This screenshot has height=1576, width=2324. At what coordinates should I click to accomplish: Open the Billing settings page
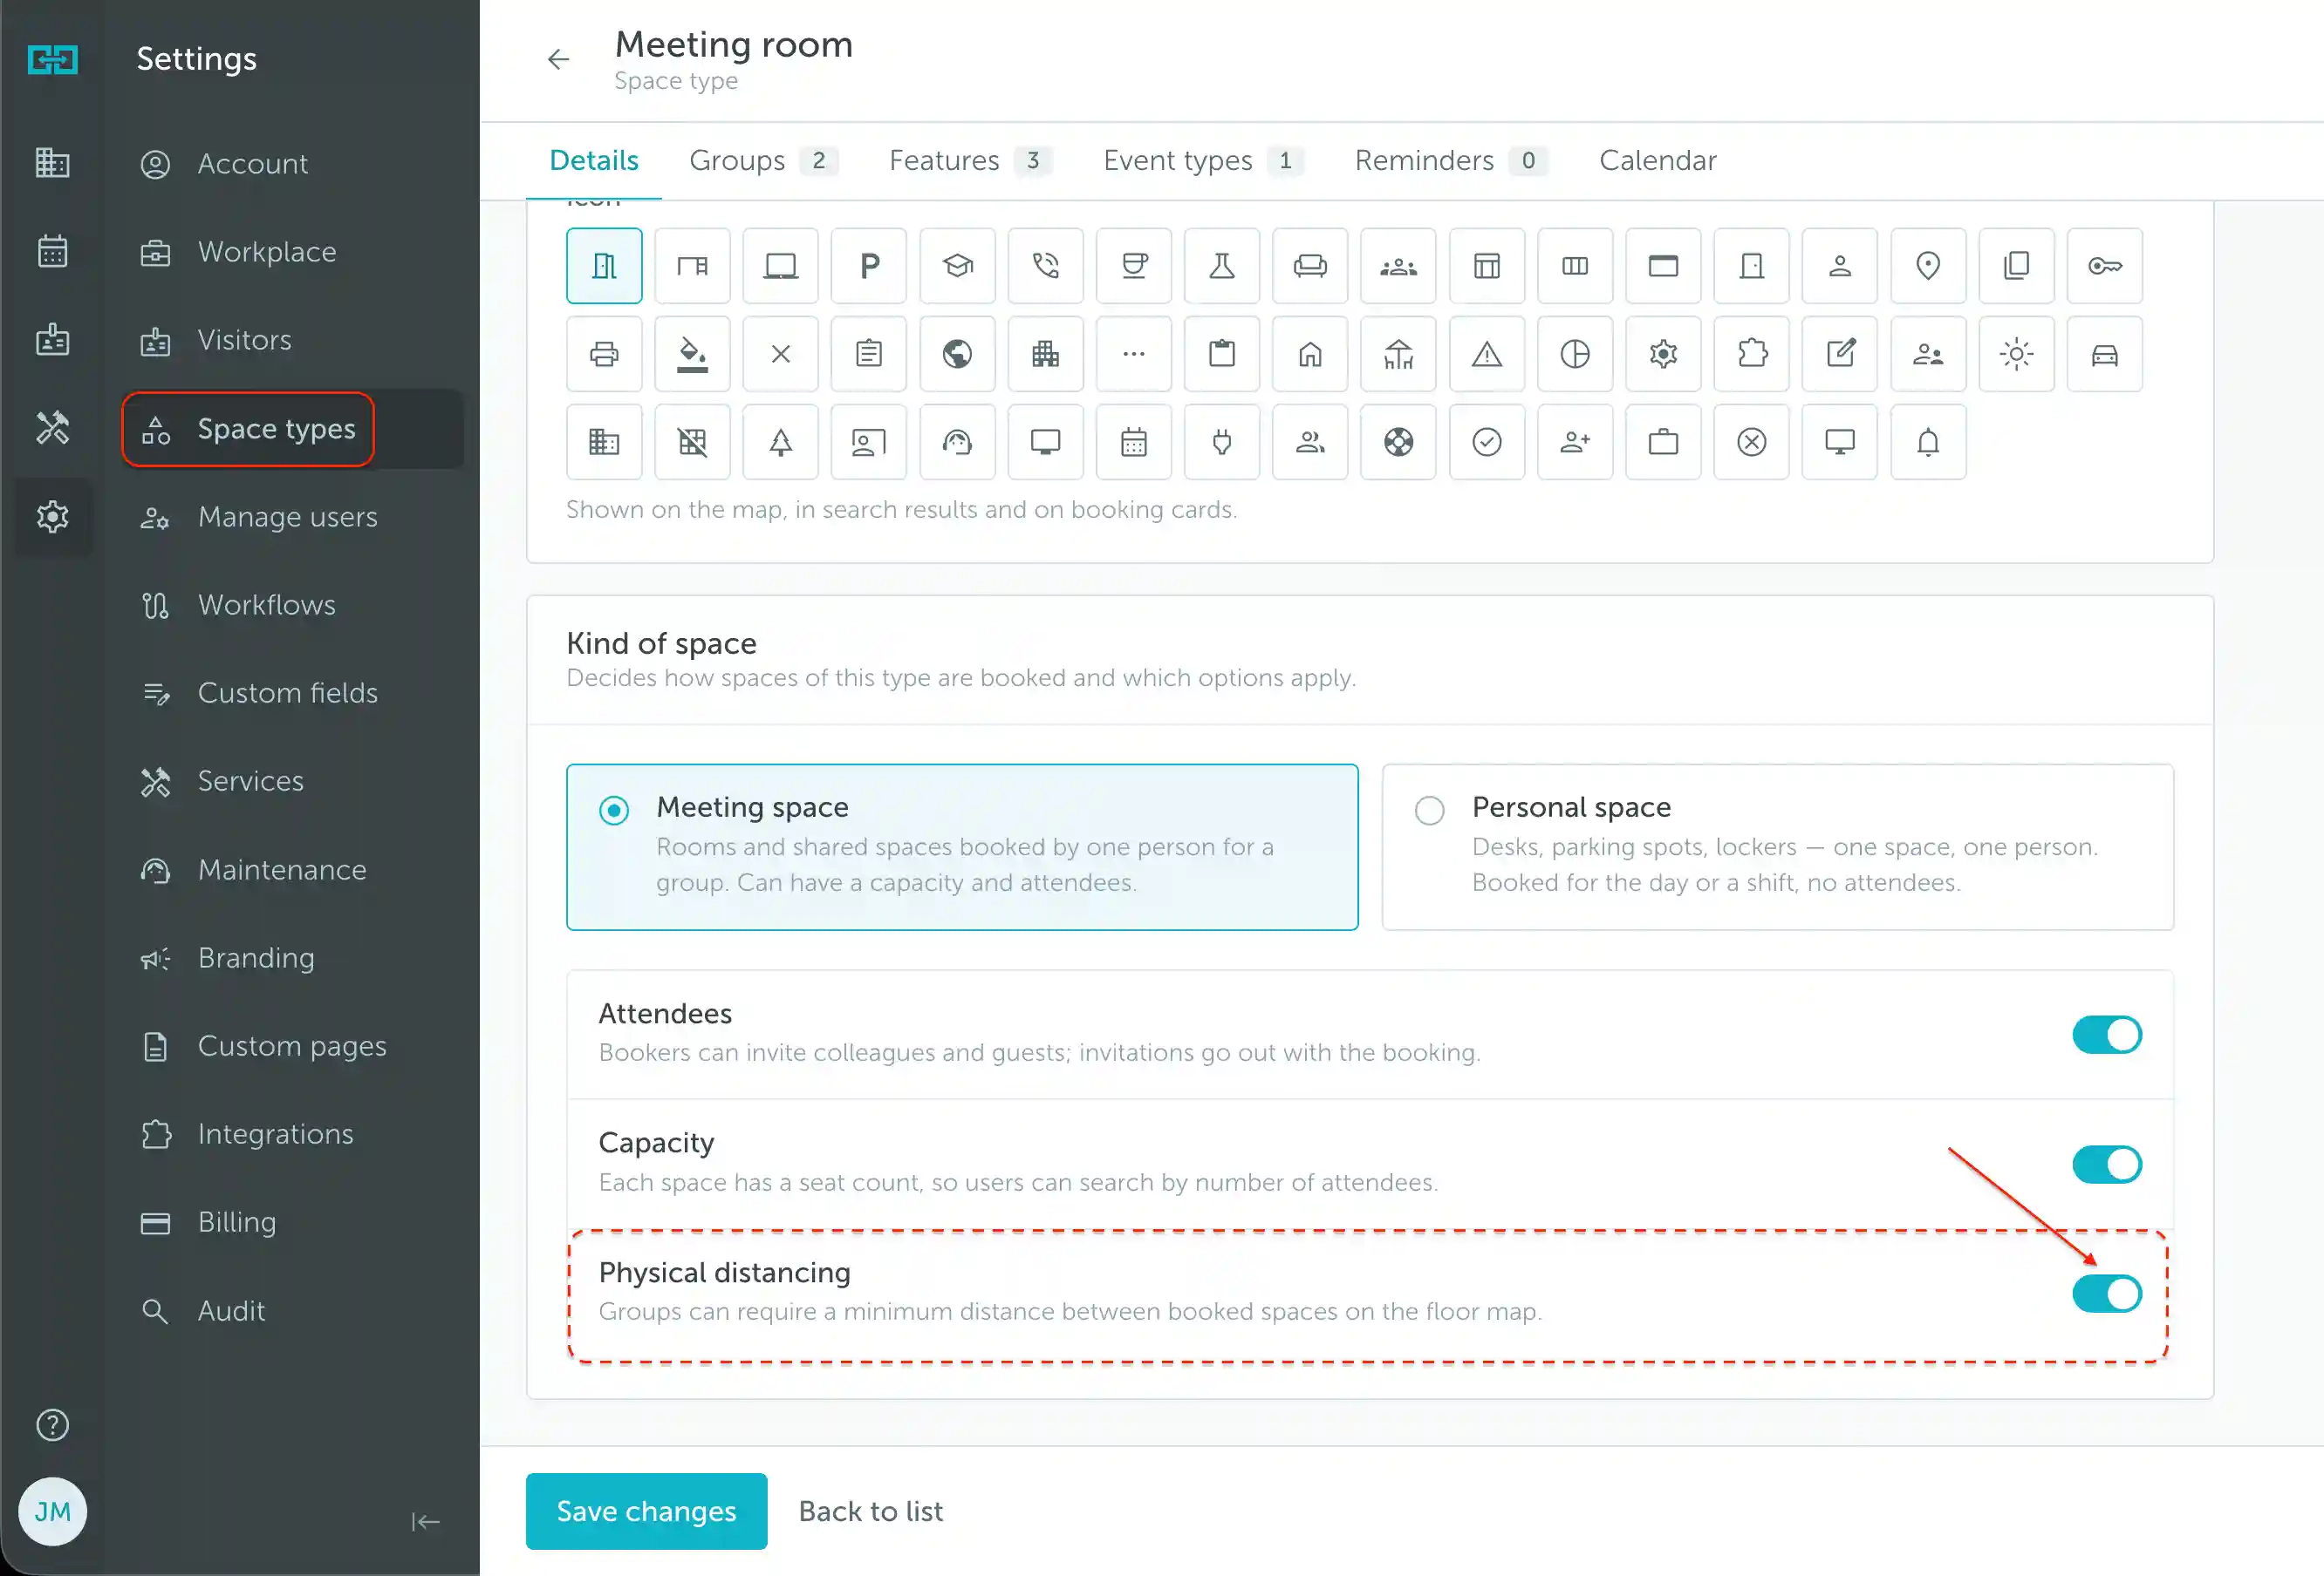pos(293,1222)
